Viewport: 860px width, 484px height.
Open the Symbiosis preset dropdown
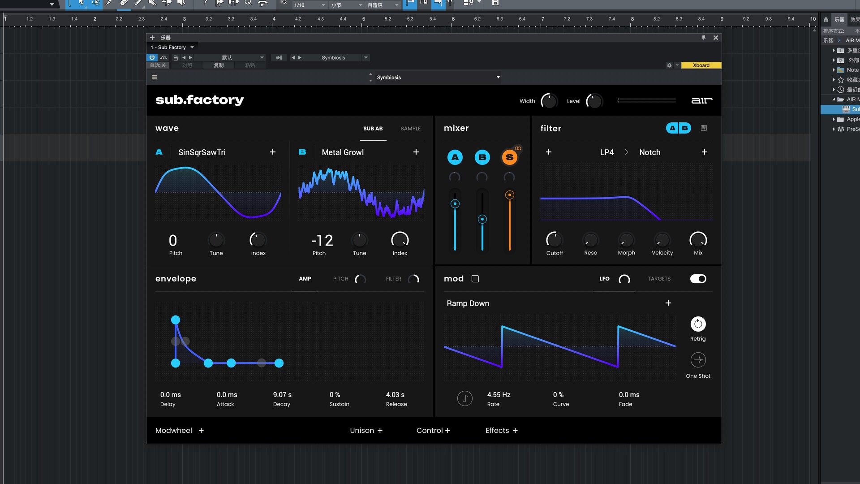pos(438,78)
